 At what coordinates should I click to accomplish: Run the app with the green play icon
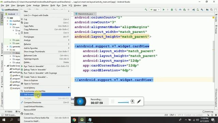click(x=163, y=10)
